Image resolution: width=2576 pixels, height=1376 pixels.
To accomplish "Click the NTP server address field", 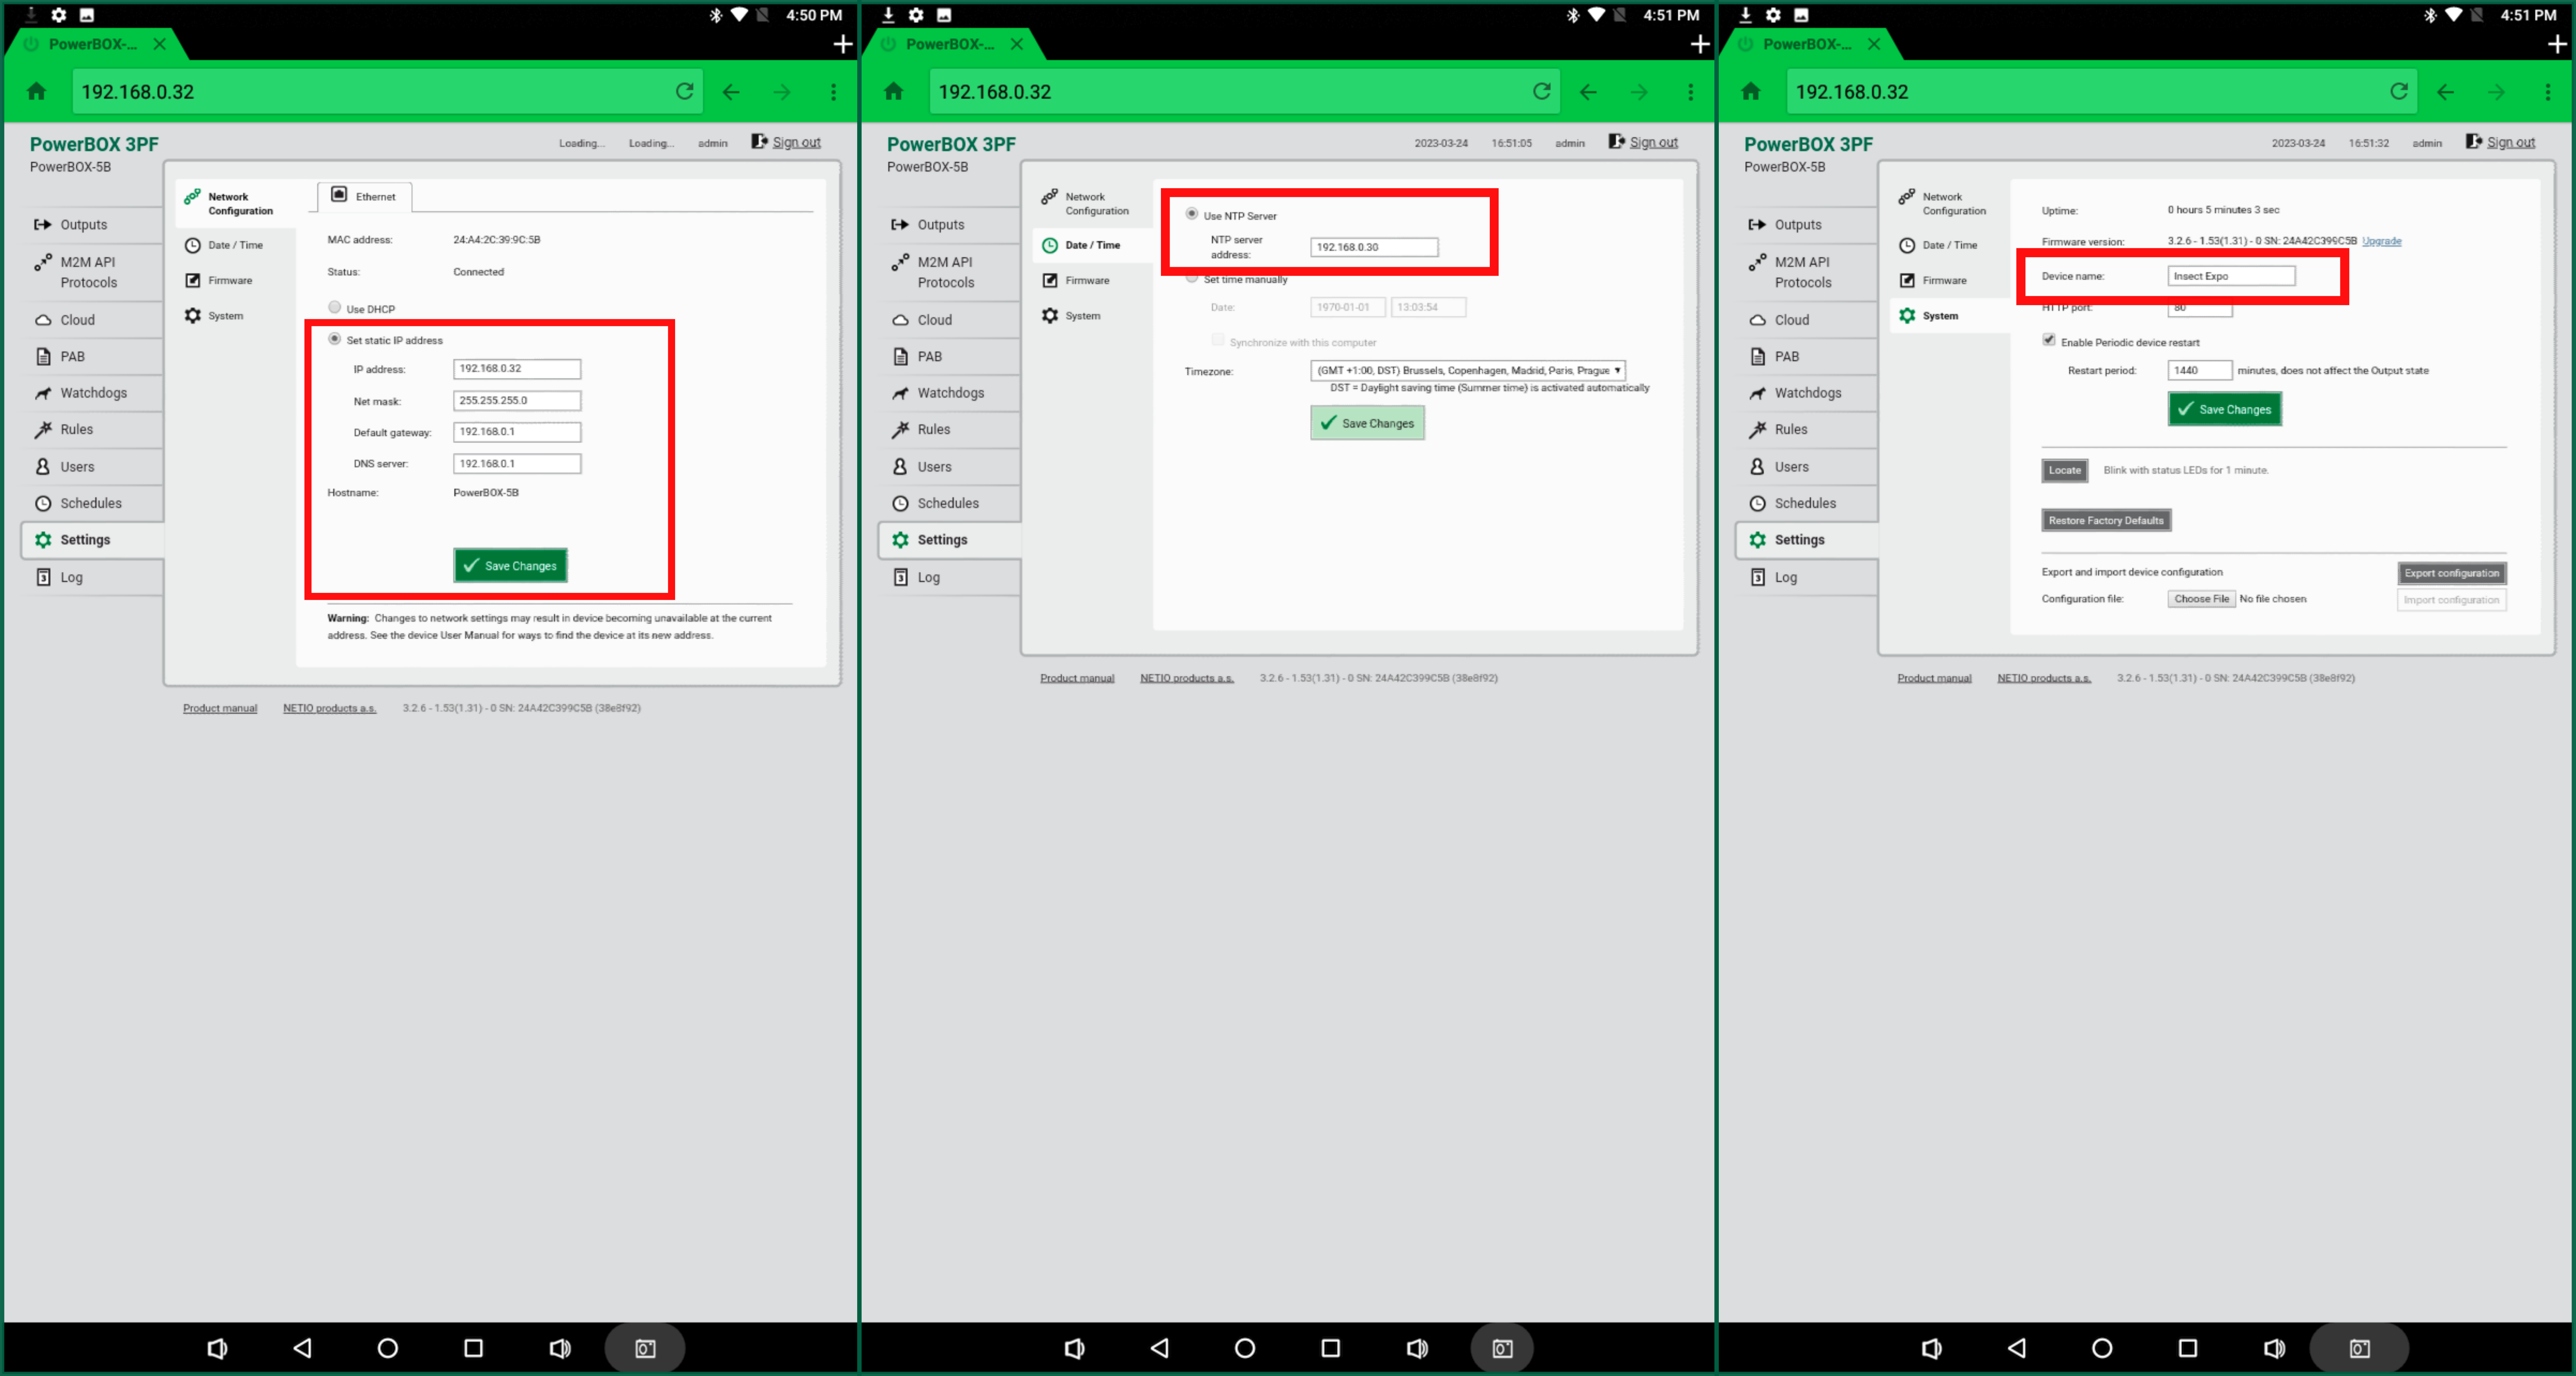I will [1374, 247].
